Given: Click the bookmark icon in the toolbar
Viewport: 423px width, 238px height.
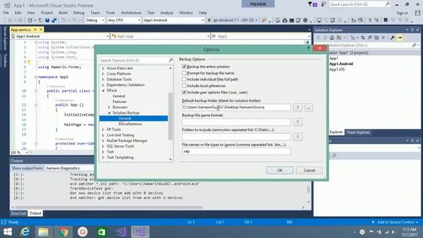Looking at the screenshot, I should point(386,20).
